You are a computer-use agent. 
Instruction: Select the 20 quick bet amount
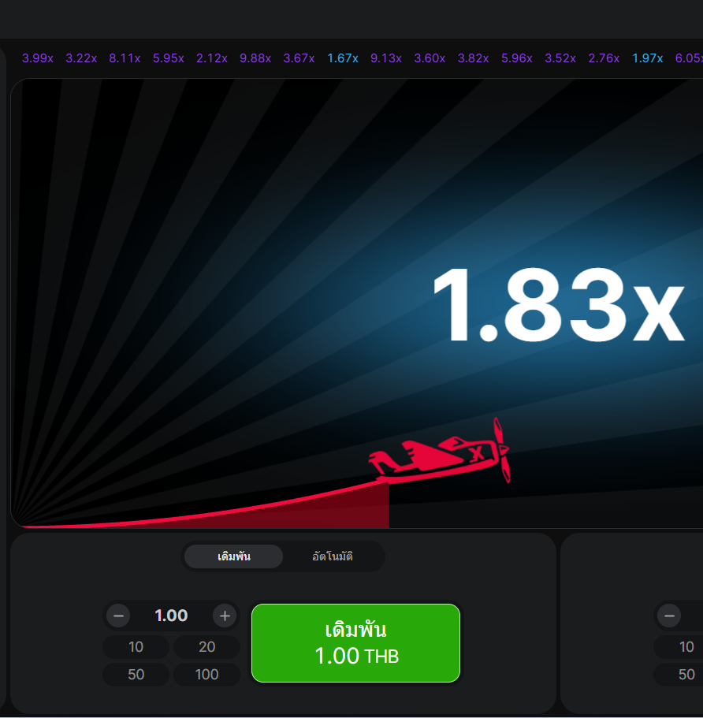point(207,646)
